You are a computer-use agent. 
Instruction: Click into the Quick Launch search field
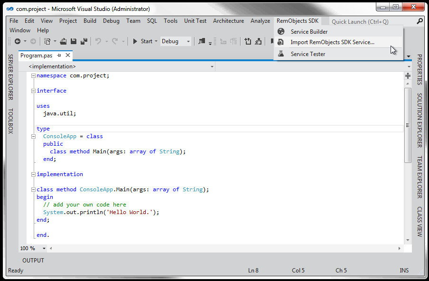coord(373,21)
